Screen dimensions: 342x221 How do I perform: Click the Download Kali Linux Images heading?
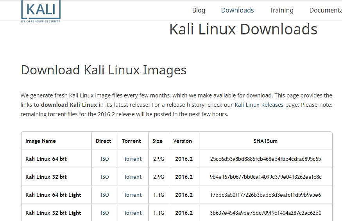point(104,70)
